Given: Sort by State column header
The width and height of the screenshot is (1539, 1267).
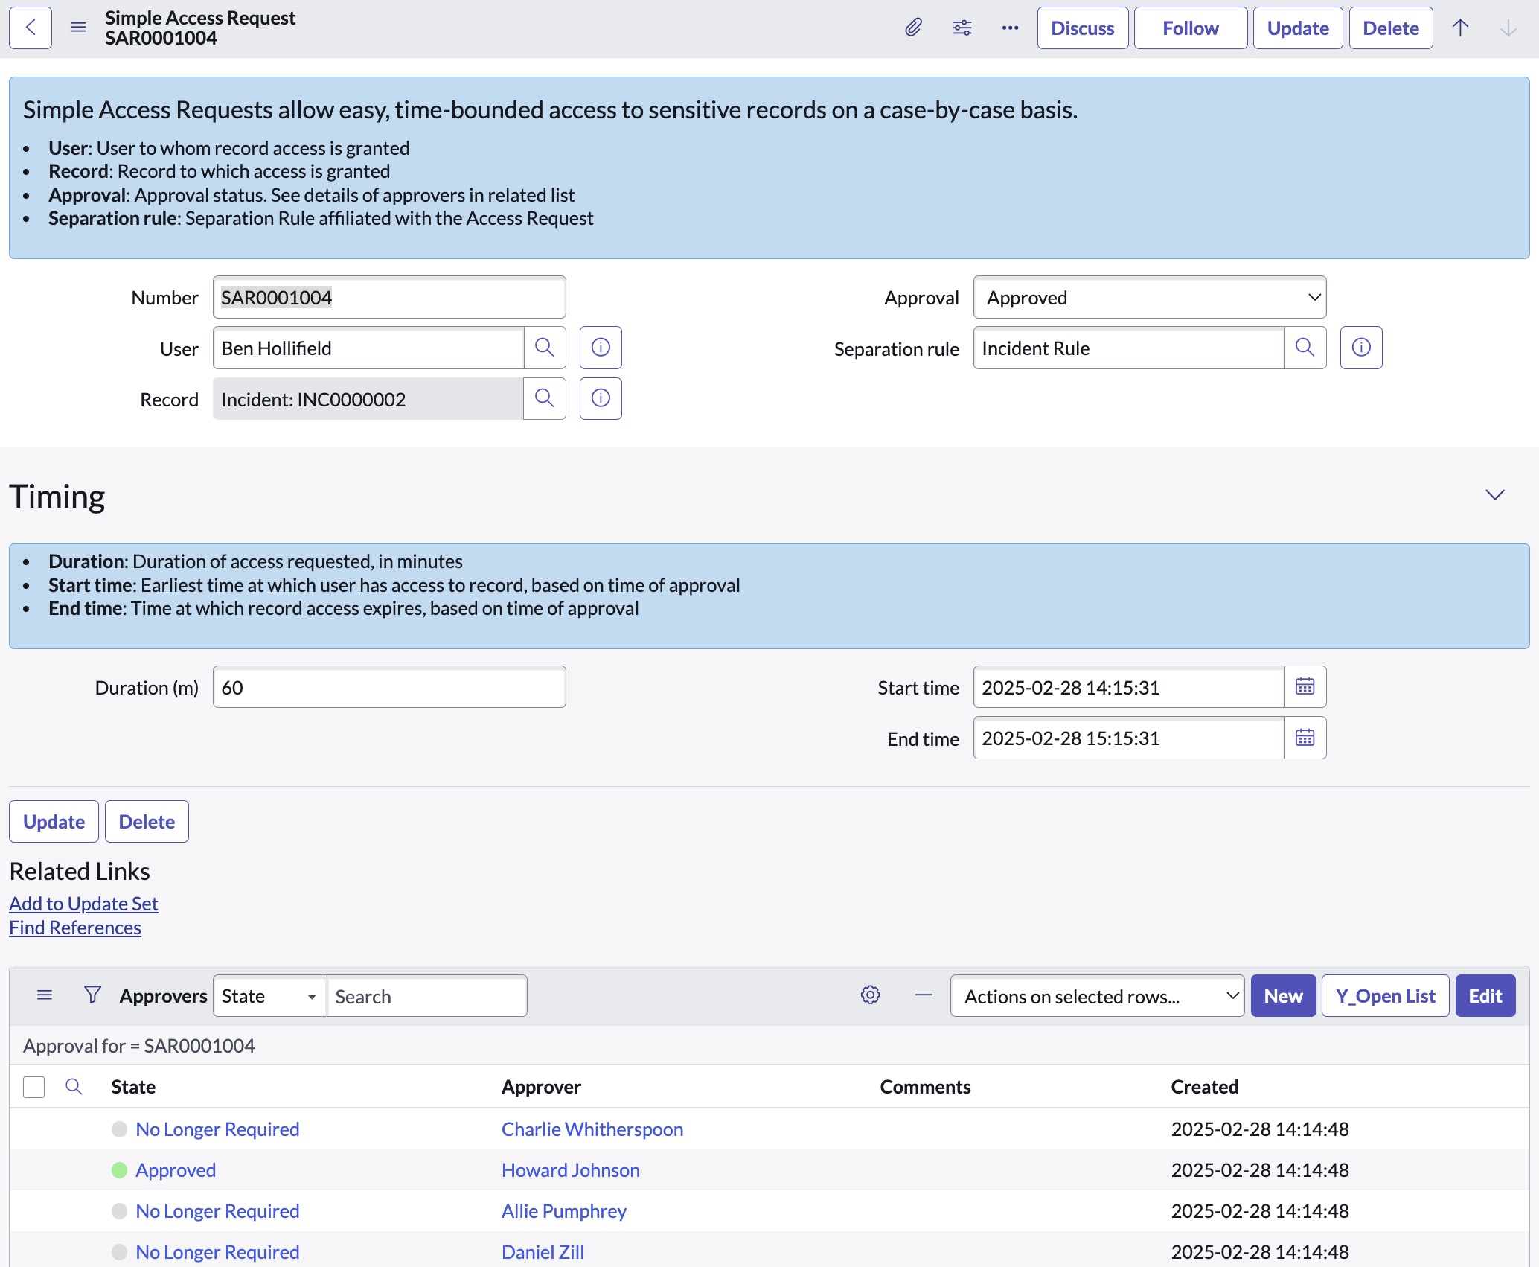Looking at the screenshot, I should tap(133, 1087).
